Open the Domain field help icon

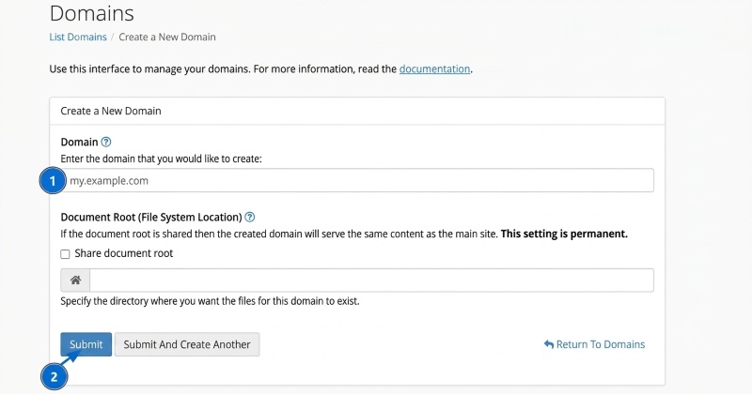pyautogui.click(x=106, y=143)
